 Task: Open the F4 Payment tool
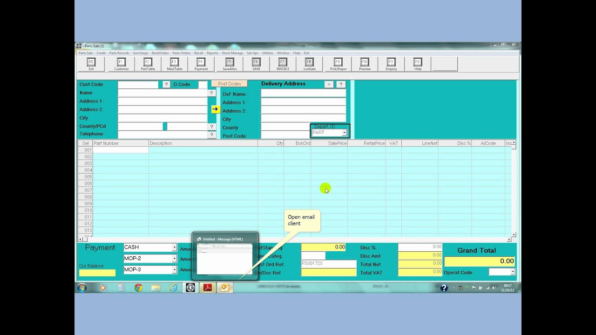[201, 64]
